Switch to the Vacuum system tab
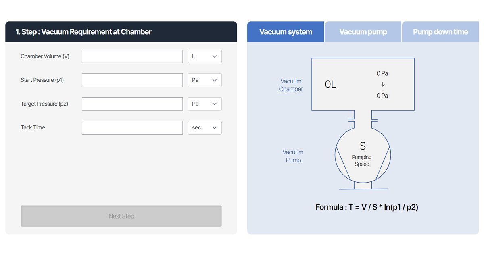The image size is (484, 254). (286, 32)
